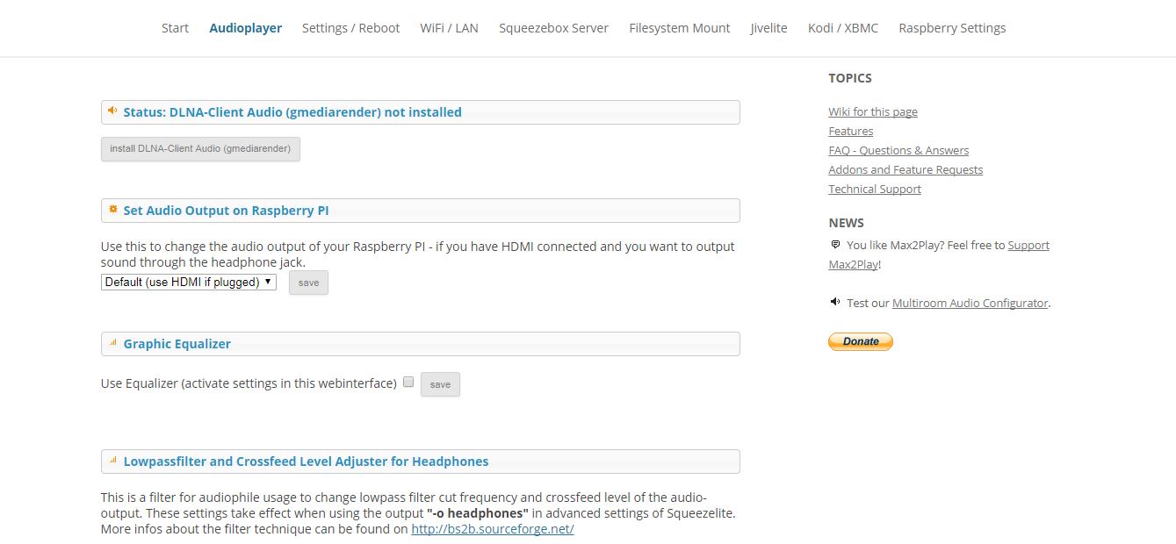Click the speaker icon beside Multiroom test
The image size is (1176, 544).
pos(835,302)
